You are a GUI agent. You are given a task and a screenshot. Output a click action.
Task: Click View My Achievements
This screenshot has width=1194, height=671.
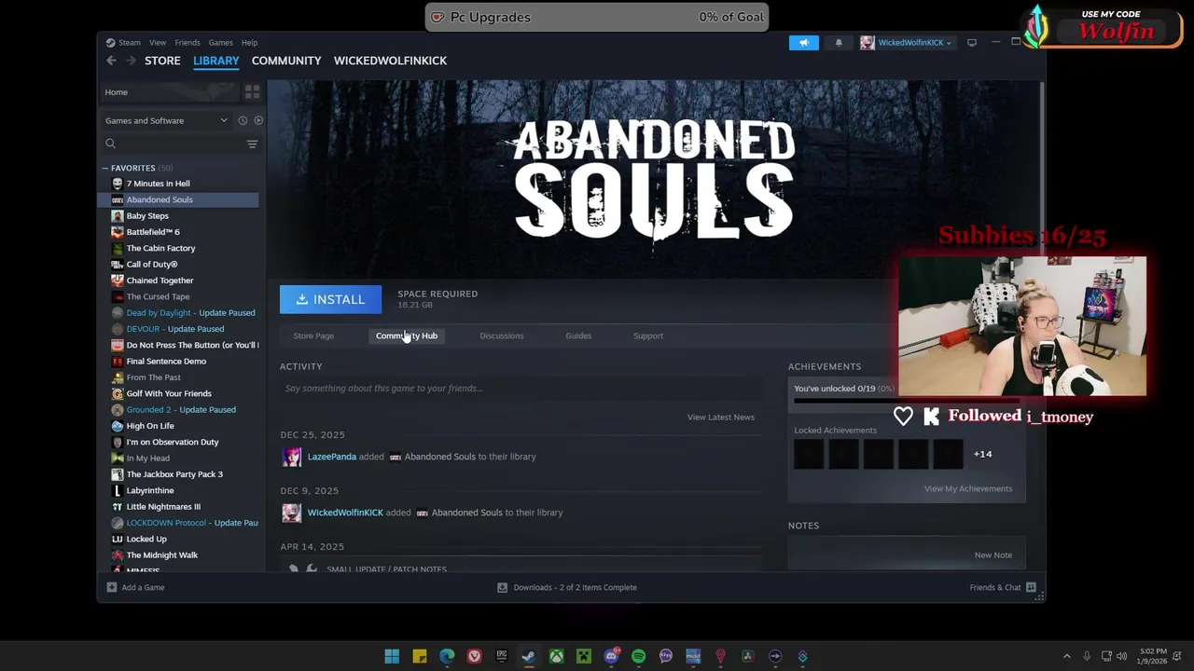pyautogui.click(x=968, y=488)
